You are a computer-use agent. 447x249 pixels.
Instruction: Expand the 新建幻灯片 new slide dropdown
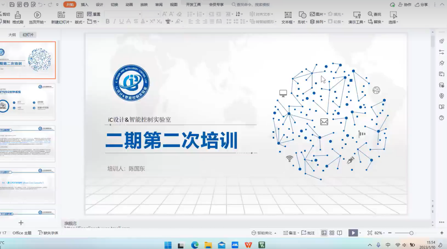[x=62, y=22]
